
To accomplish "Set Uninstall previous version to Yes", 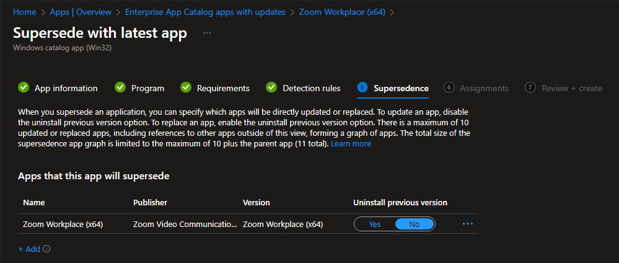I will [x=375, y=225].
